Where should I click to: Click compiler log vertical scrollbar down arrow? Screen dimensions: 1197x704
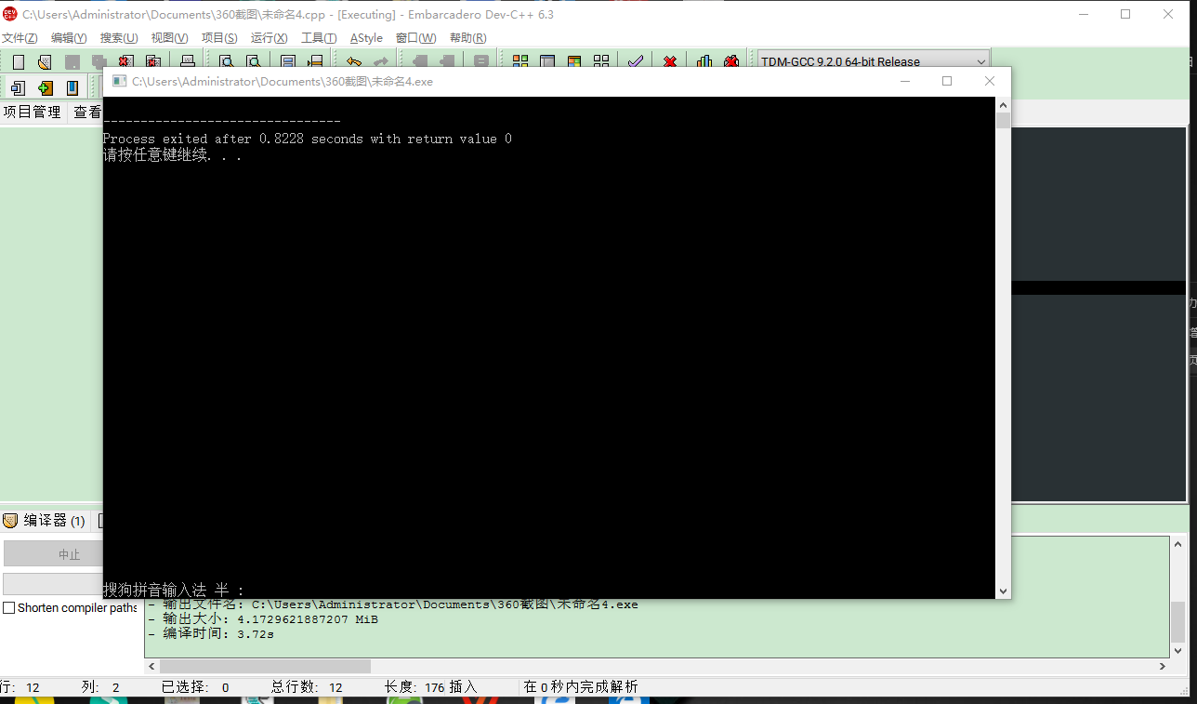[1178, 651]
